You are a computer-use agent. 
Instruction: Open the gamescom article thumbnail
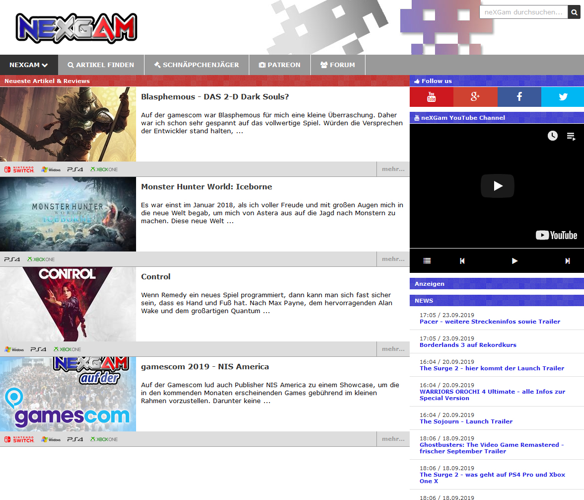pyautogui.click(x=68, y=394)
